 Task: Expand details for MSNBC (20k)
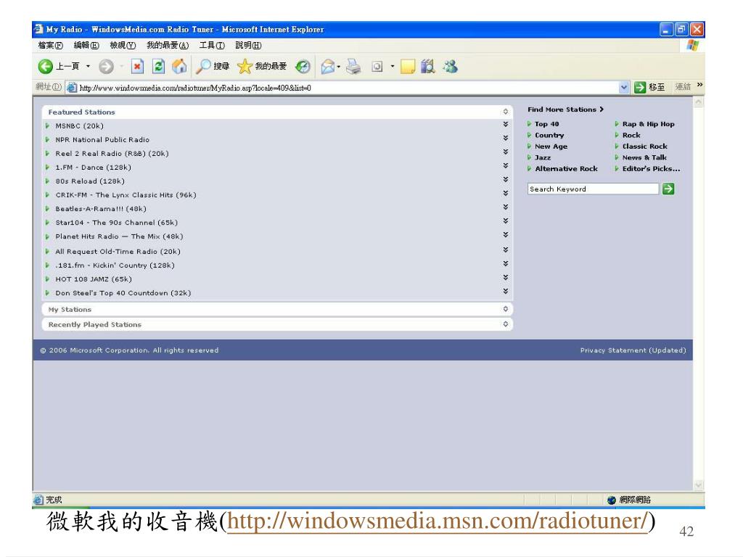pyautogui.click(x=506, y=124)
